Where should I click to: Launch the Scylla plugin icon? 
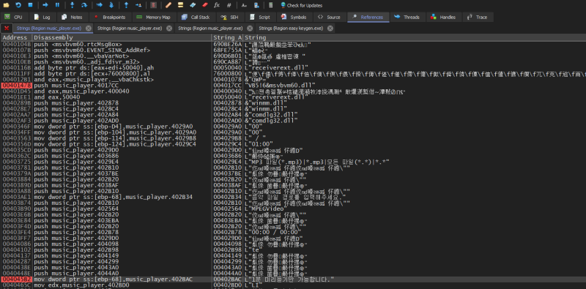pos(153,5)
